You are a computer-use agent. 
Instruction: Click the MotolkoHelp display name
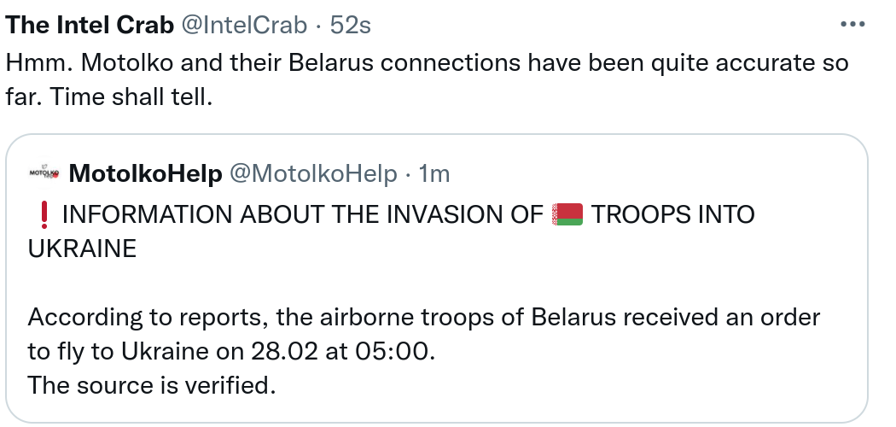145,174
